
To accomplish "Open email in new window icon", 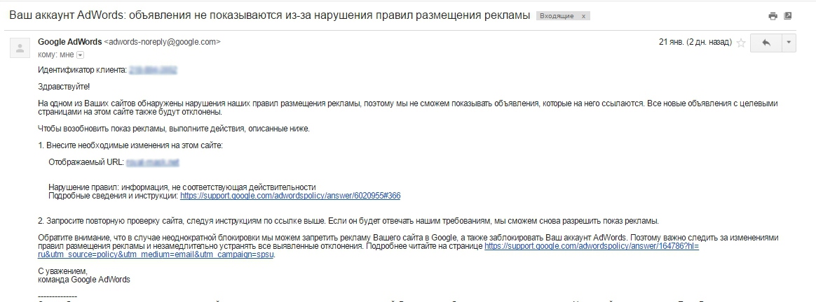I will (788, 16).
